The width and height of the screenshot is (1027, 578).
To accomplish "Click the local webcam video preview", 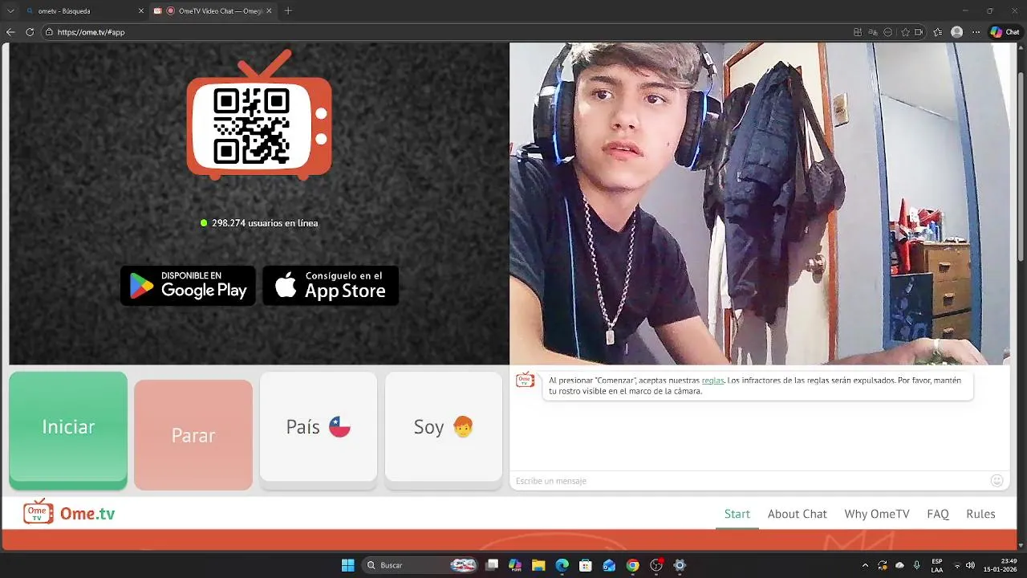I will (760, 204).
